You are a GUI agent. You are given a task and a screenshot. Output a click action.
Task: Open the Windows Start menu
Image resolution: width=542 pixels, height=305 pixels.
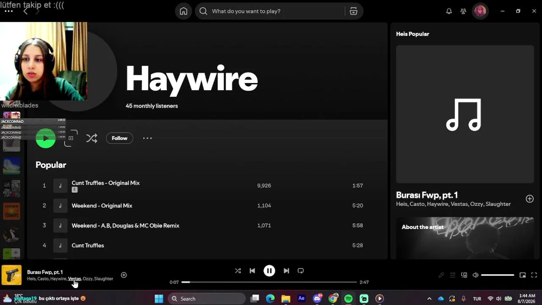point(159,299)
